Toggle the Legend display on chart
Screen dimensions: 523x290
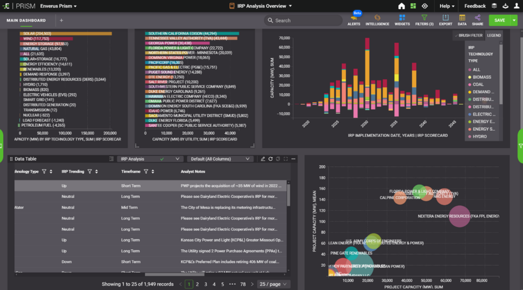(x=493, y=35)
